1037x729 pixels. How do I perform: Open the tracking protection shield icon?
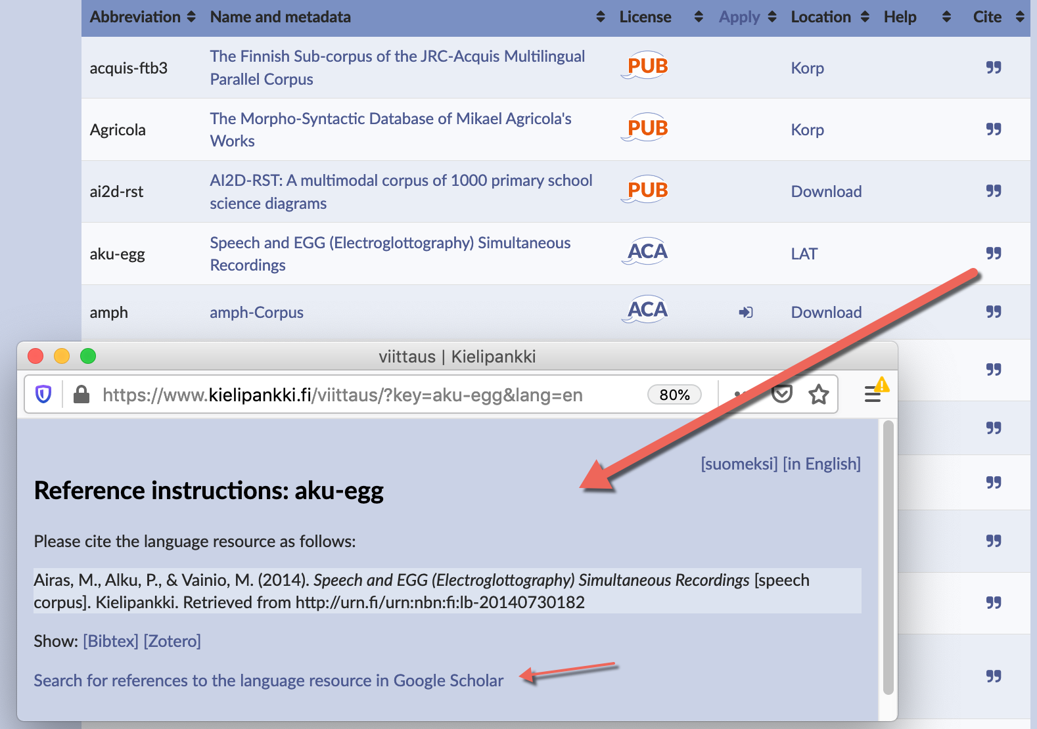[43, 395]
